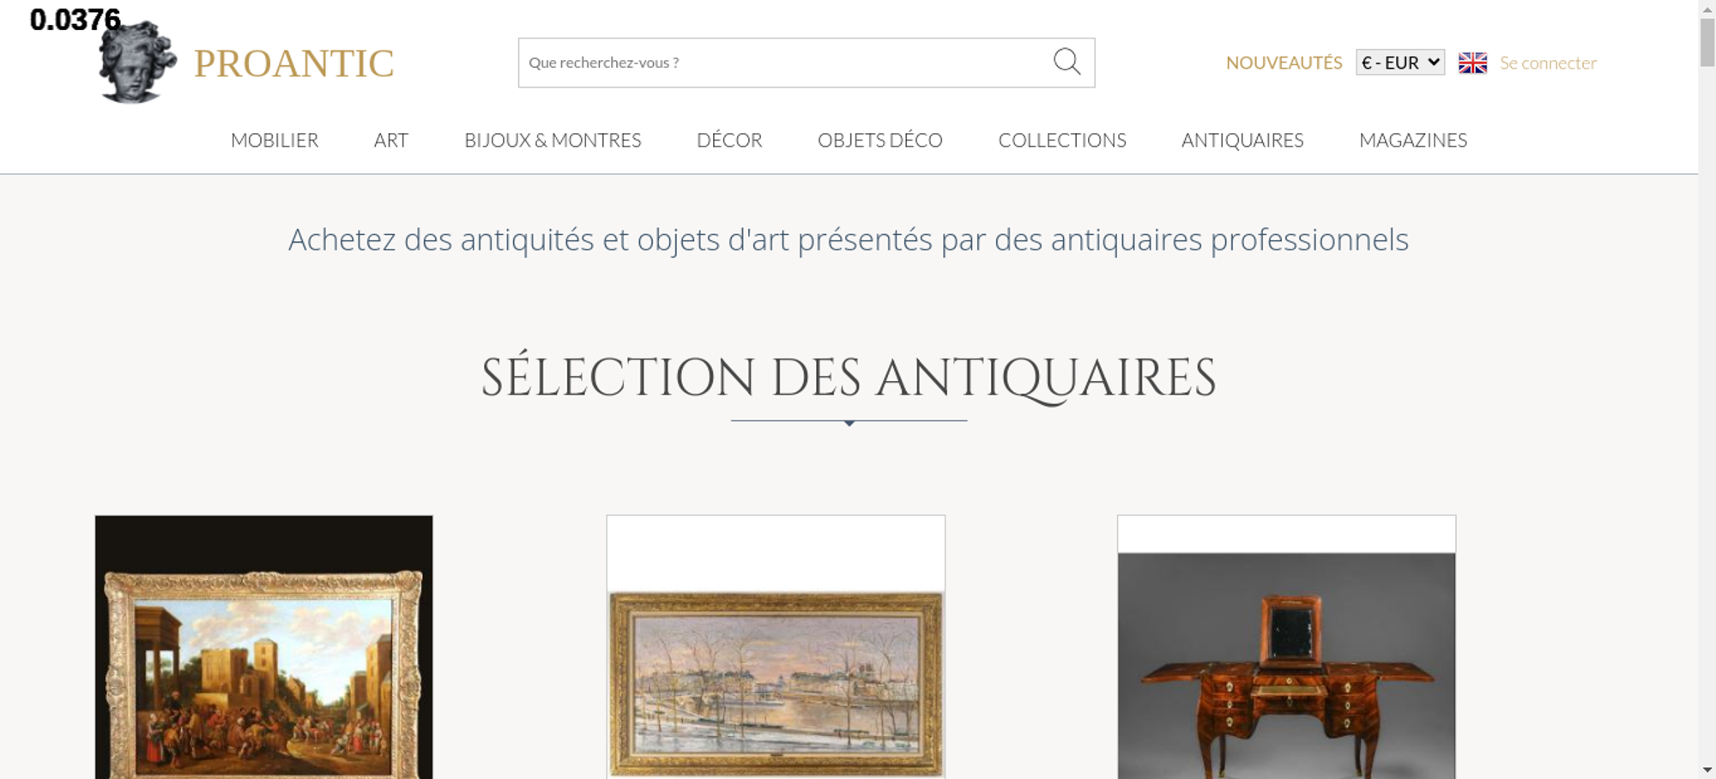Open the COLLECTIONS menu
This screenshot has height=779, width=1716.
1062,140
